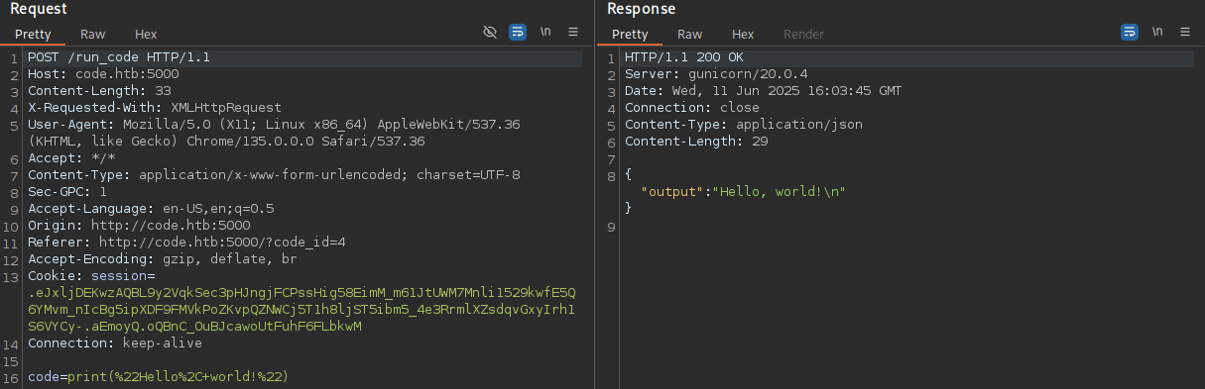Click the X-Requested-With: XMLHttpRequest header

click(155, 108)
